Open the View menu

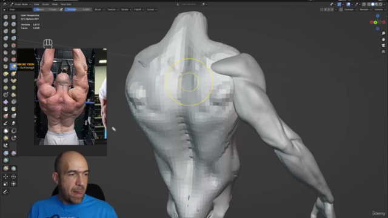[x=36, y=4]
